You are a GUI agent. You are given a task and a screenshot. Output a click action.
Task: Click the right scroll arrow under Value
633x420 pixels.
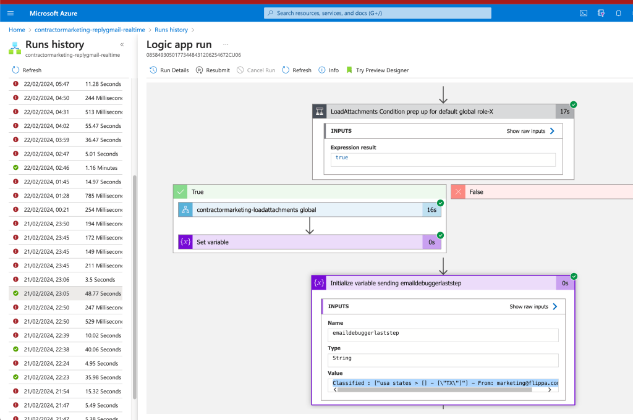[550, 390]
